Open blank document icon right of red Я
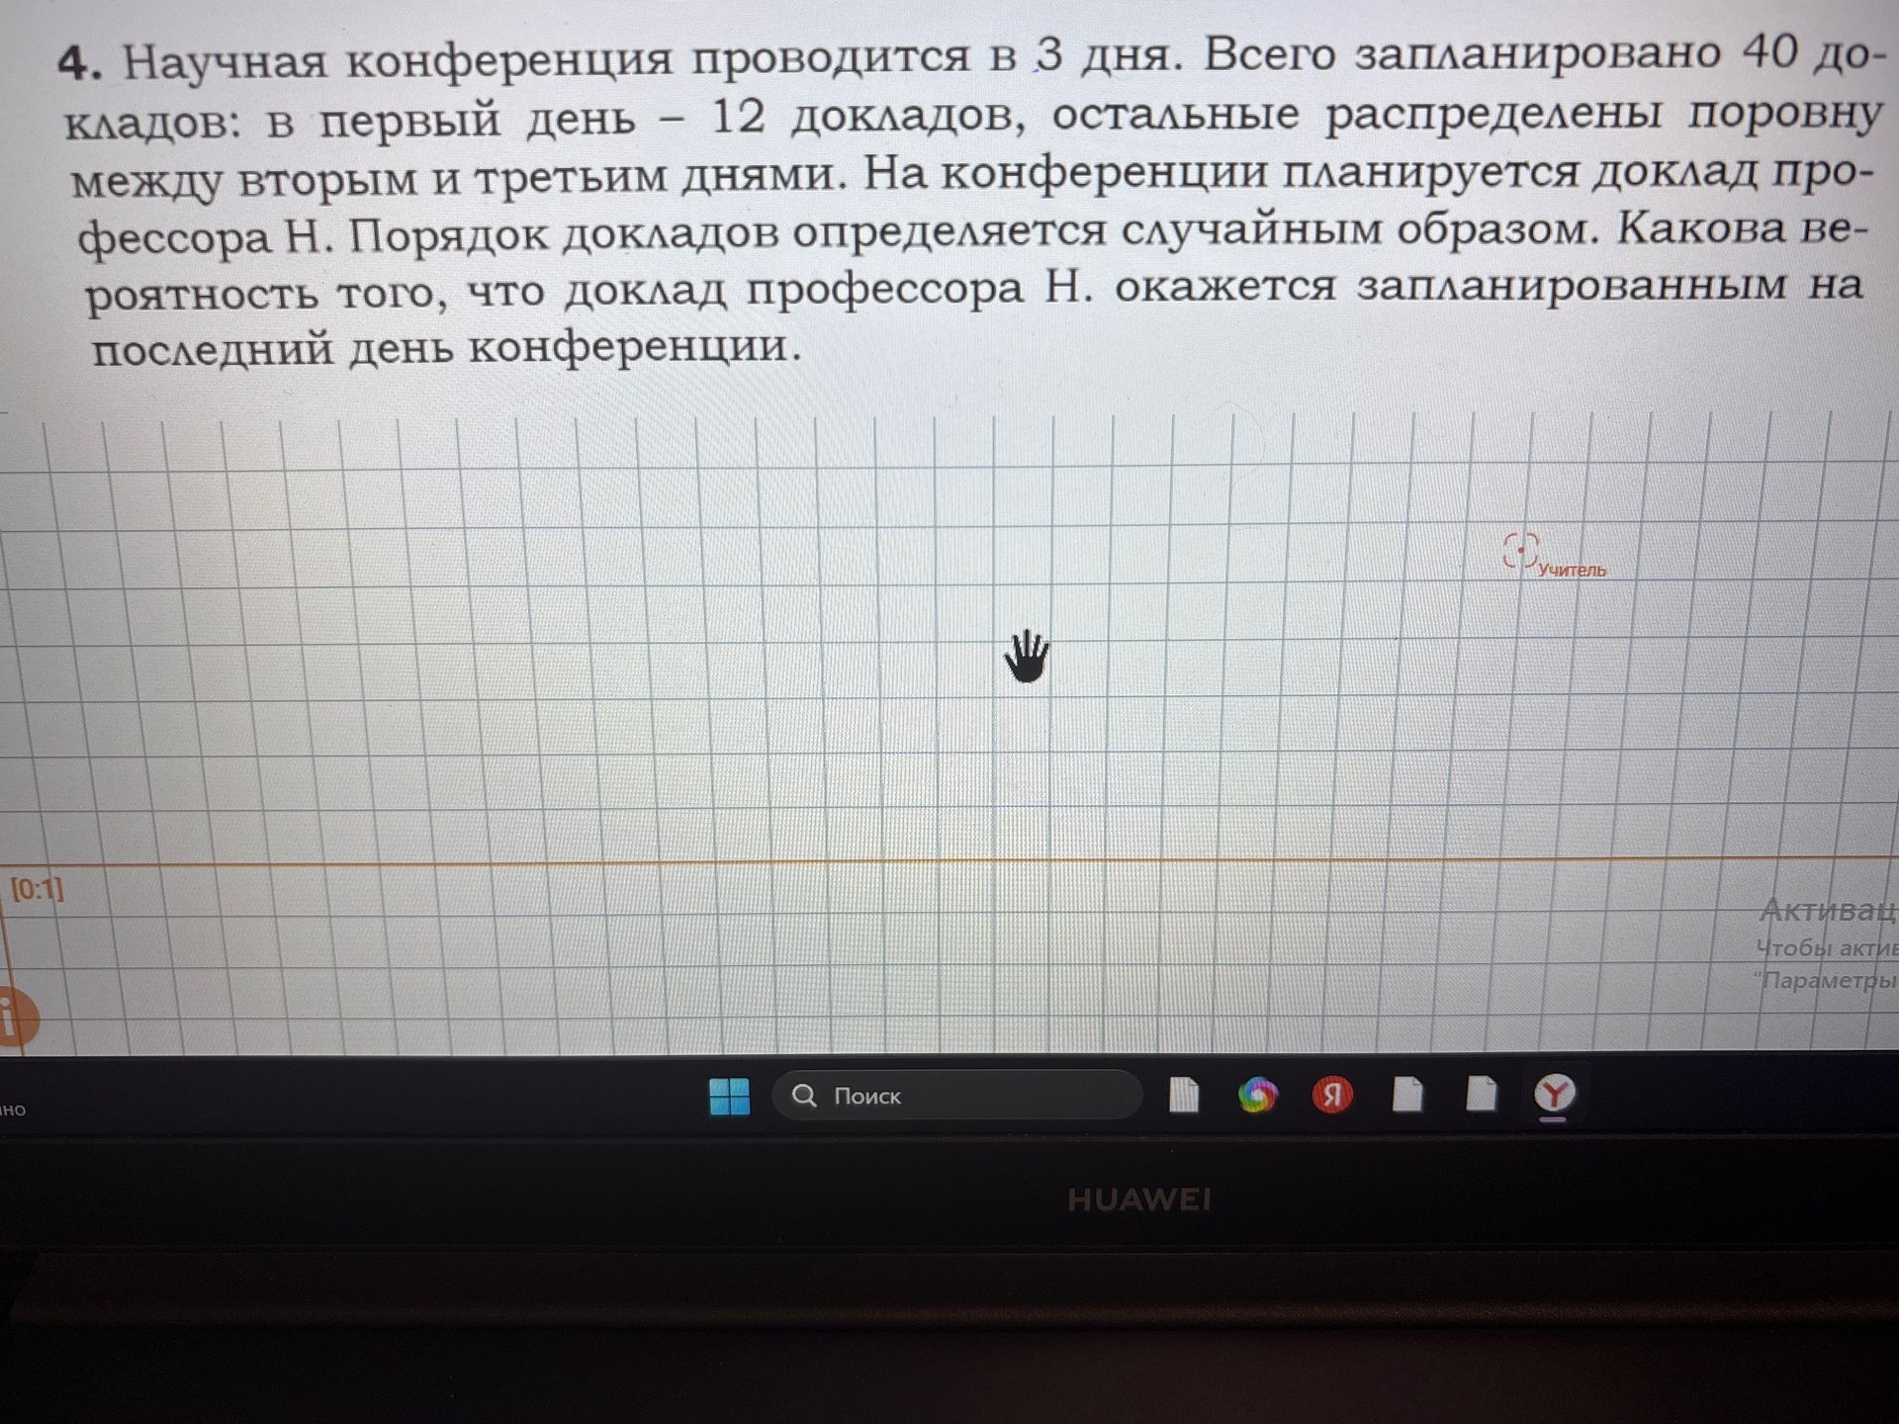1899x1424 pixels. [x=1407, y=1094]
